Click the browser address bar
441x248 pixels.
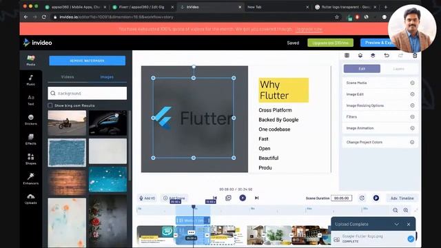pyautogui.click(x=194, y=17)
